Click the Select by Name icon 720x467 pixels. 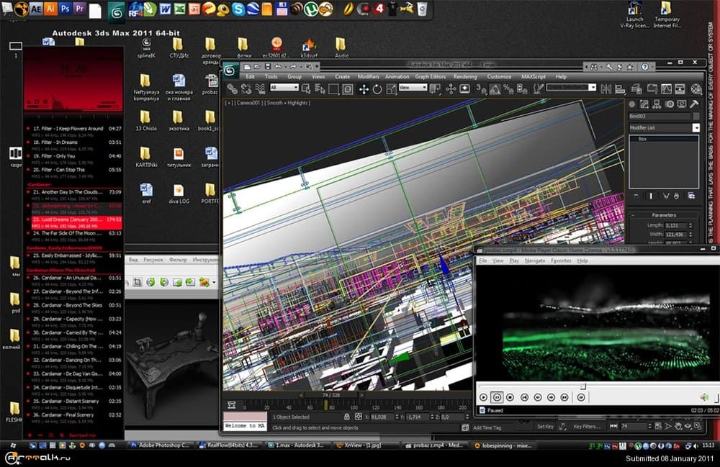(x=318, y=89)
